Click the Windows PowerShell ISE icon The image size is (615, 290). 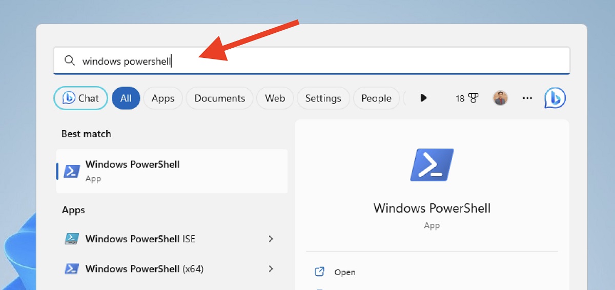tap(72, 239)
